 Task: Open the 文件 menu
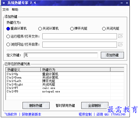click(6, 10)
